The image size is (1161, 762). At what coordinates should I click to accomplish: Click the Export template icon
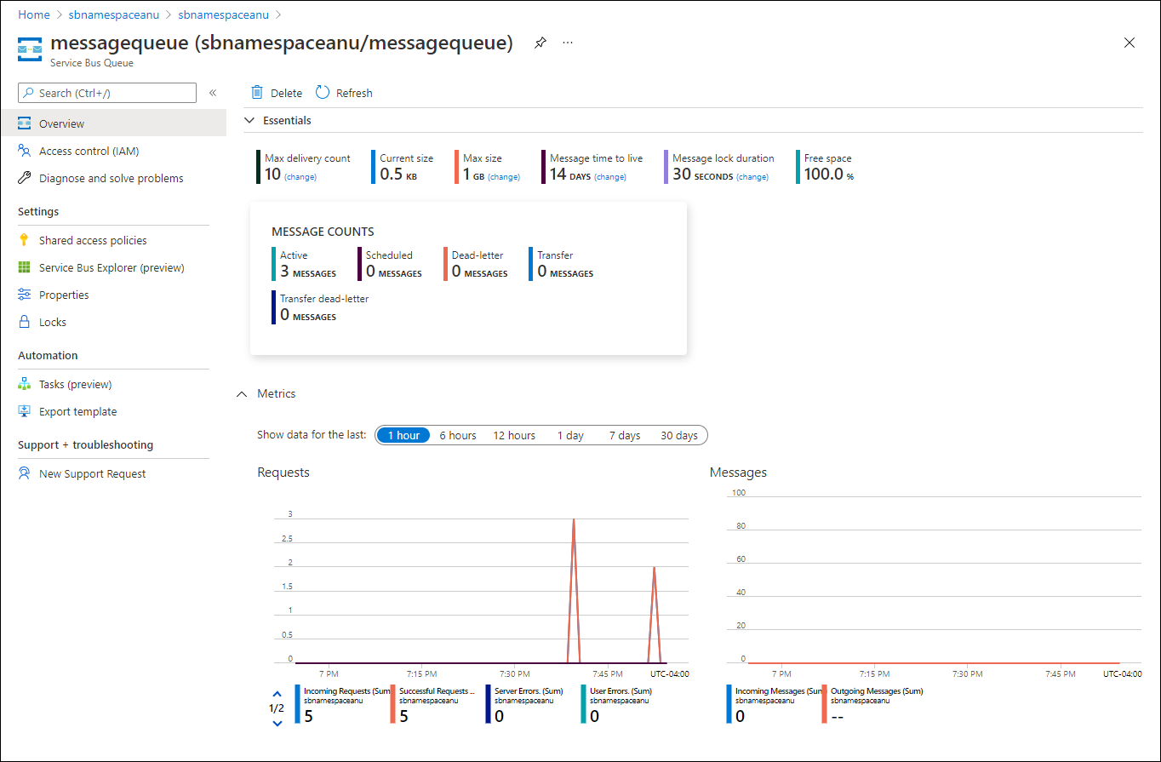(x=24, y=411)
